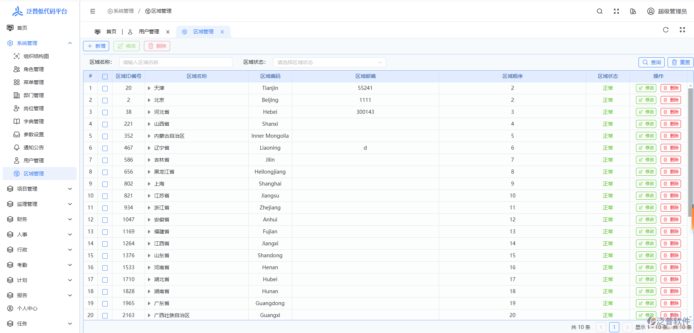Click the refresh icon above the table
The width and height of the screenshot is (694, 333).
[x=666, y=30]
